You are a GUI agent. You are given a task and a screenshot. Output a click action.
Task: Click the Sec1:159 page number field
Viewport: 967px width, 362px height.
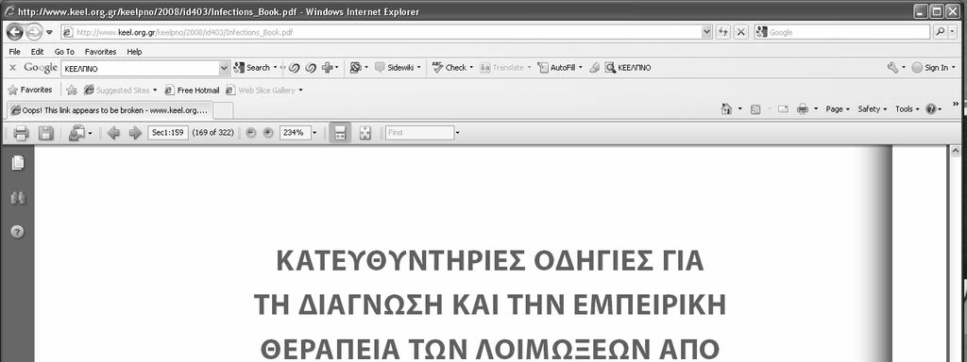(168, 132)
